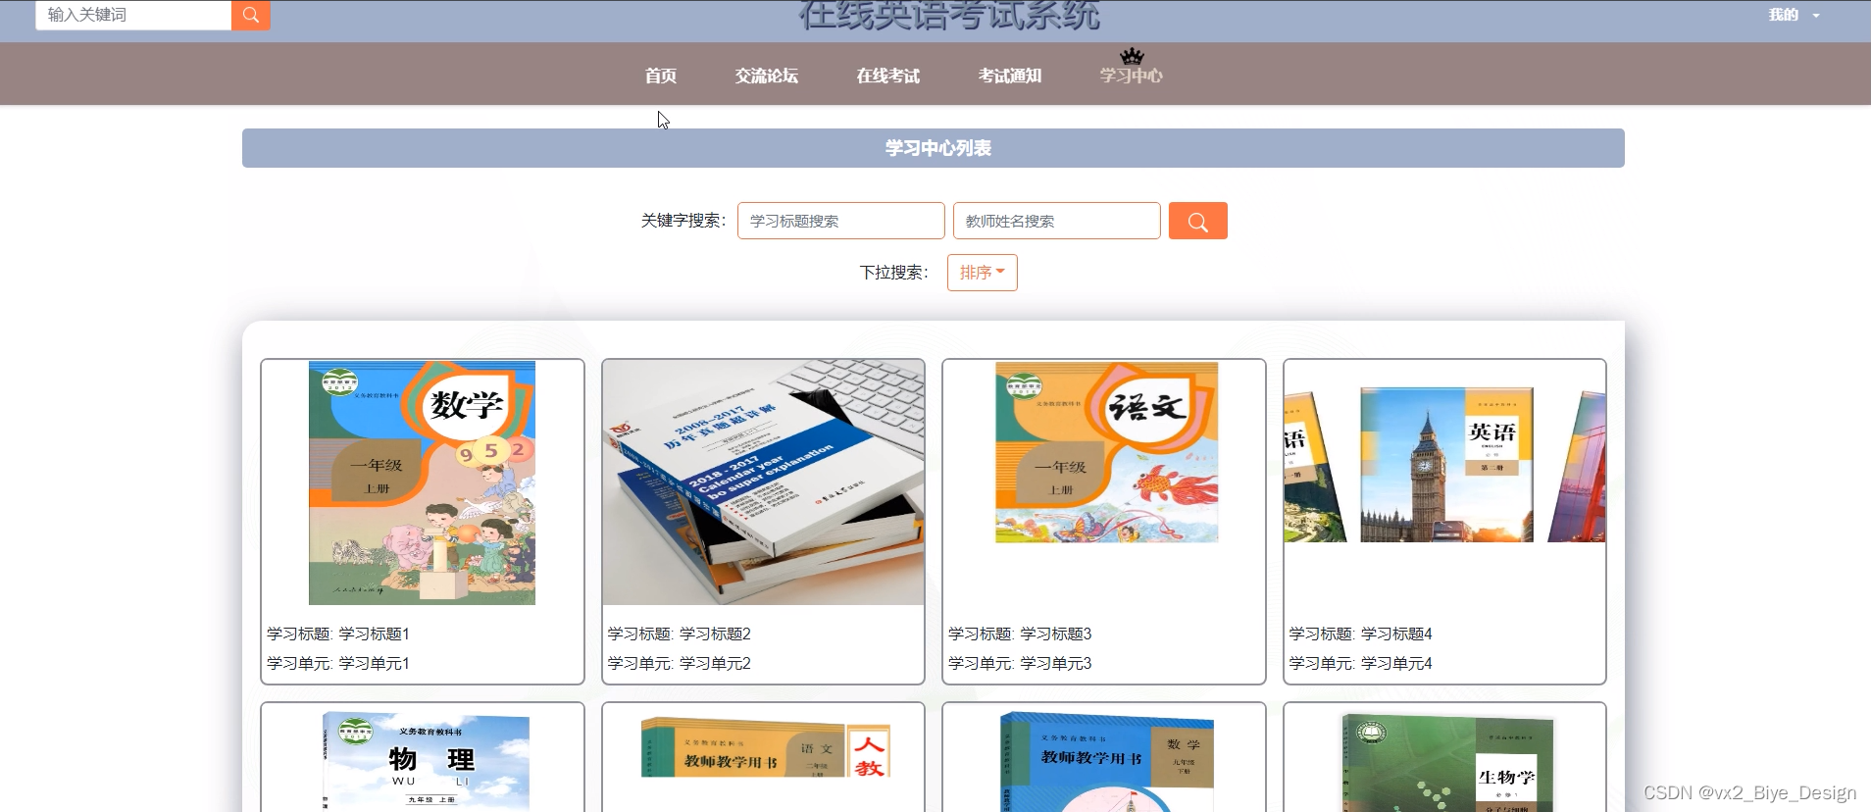The width and height of the screenshot is (1871, 812).
Task: Open the 英语 Big Ben textbook thumbnail
Action: [1445, 465]
